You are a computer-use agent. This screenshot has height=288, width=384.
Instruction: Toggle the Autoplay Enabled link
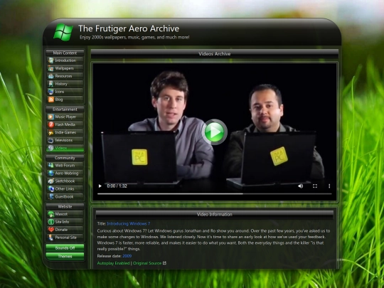pos(113,263)
